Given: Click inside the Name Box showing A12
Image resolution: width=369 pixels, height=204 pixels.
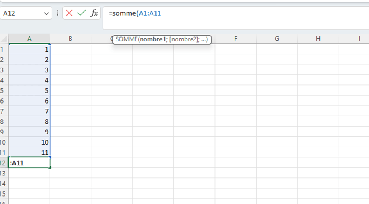Looking at the screenshot, I should pyautogui.click(x=21, y=13).
